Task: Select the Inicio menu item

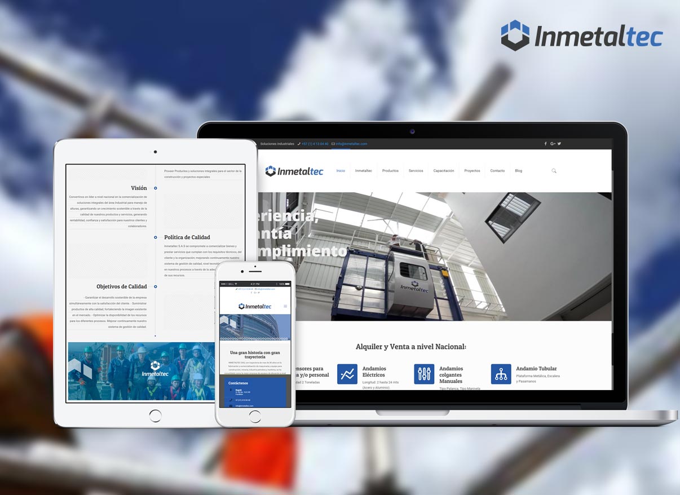Action: click(x=341, y=171)
